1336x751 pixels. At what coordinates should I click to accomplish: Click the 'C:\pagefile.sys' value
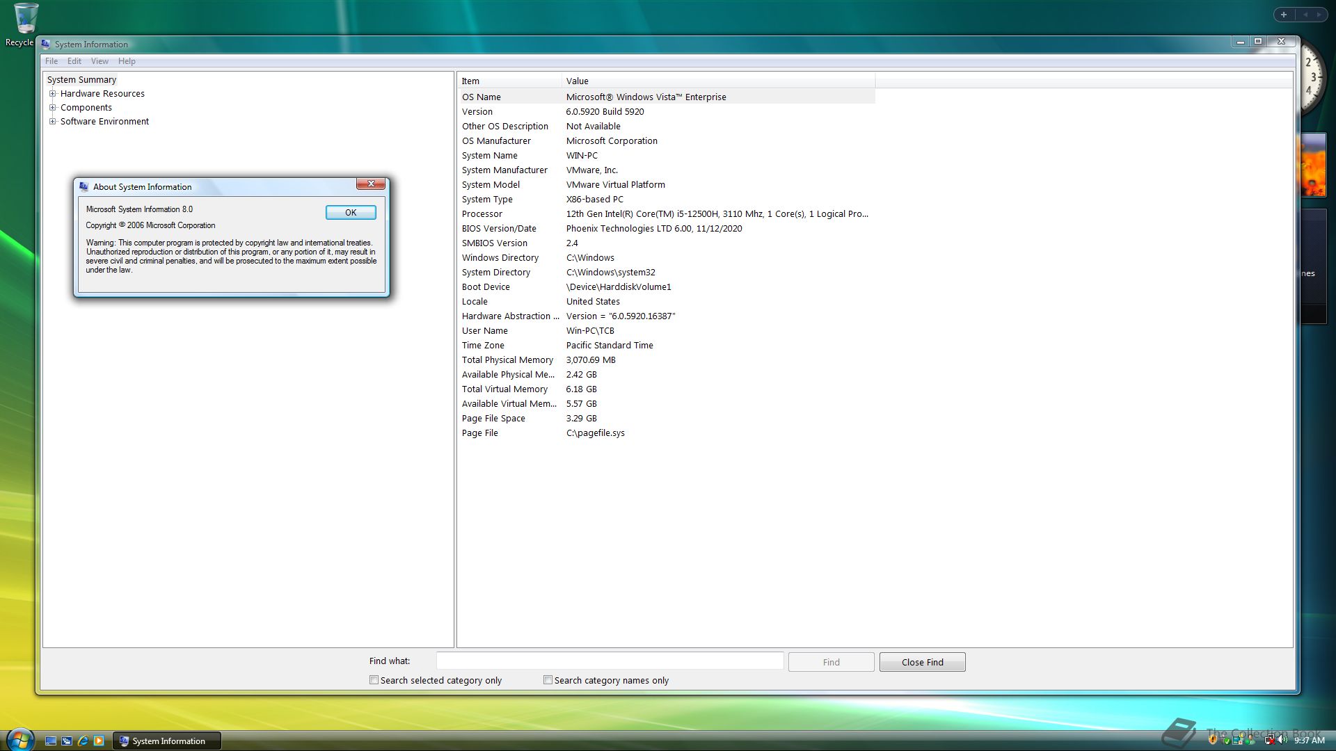click(x=596, y=433)
